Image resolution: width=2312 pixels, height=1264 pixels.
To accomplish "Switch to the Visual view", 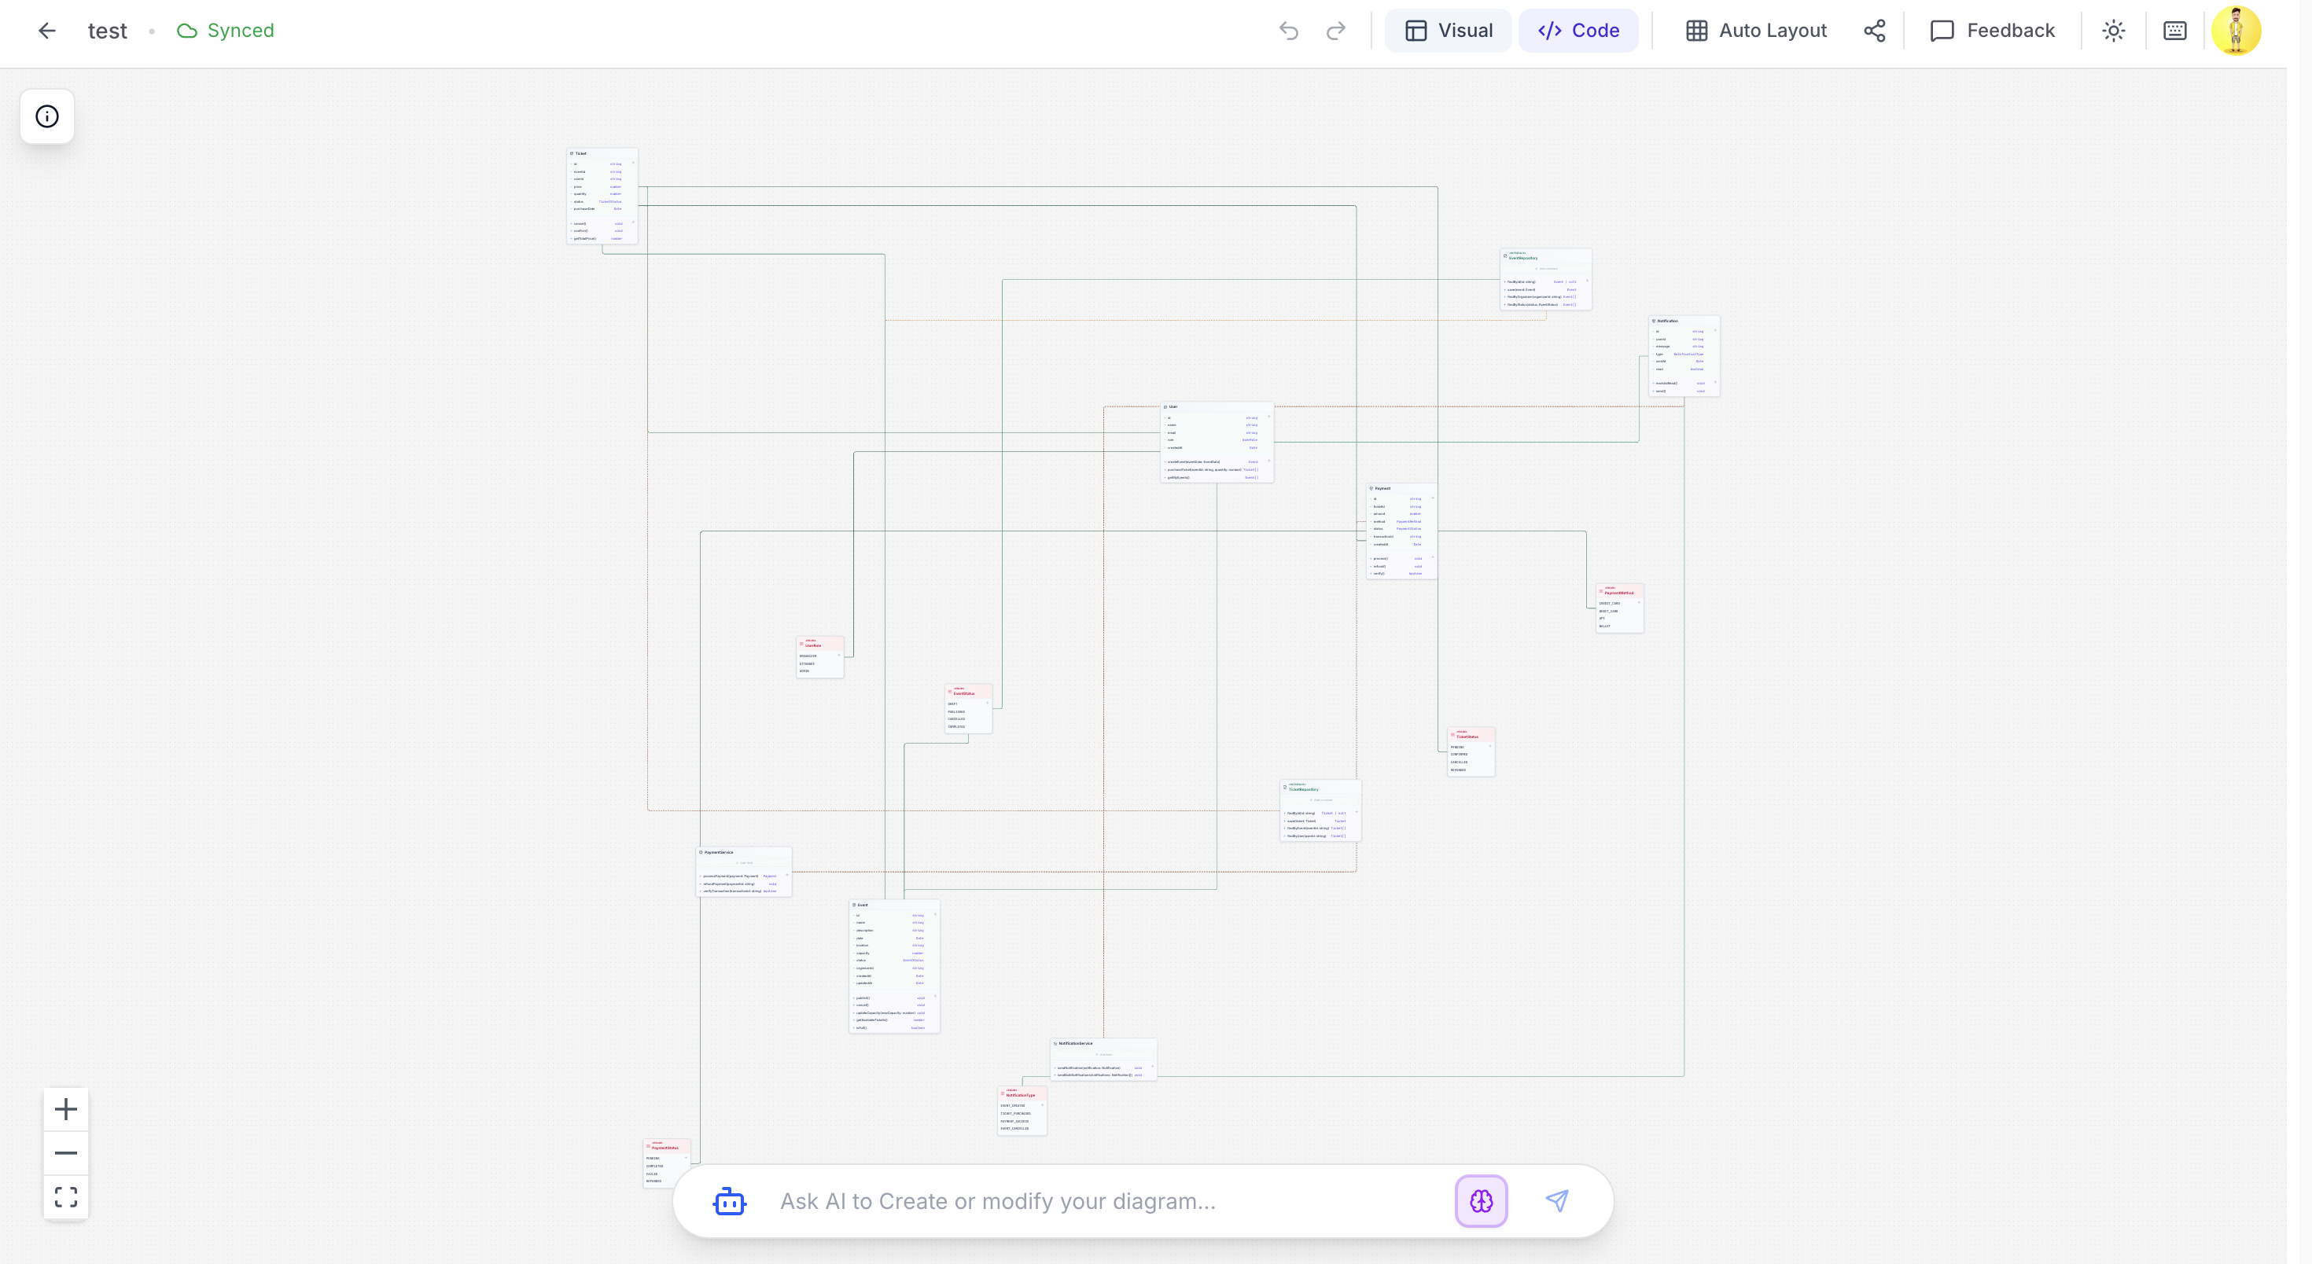I will tap(1447, 30).
